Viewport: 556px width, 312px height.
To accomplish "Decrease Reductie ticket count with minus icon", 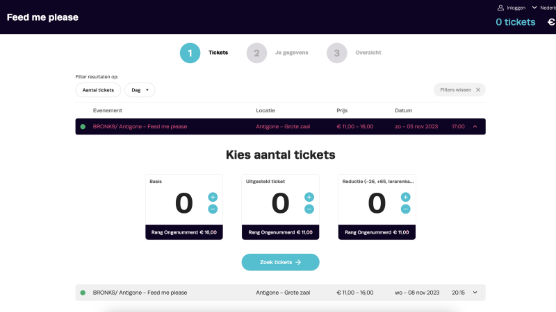I will (x=406, y=209).
